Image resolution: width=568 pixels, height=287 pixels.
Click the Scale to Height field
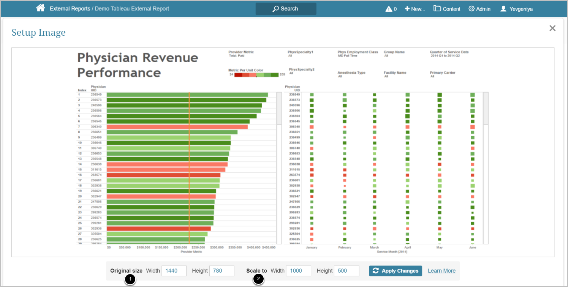(x=346, y=271)
